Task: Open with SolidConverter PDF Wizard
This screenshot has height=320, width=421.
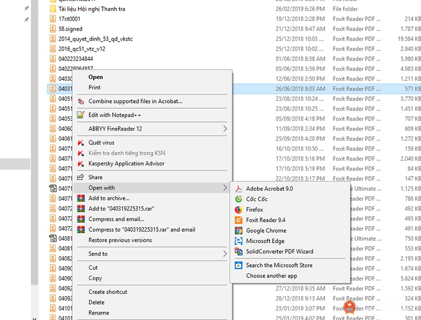Action: point(290,251)
